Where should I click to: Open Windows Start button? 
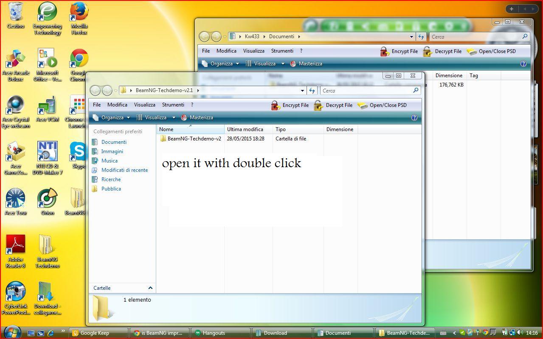[12, 332]
